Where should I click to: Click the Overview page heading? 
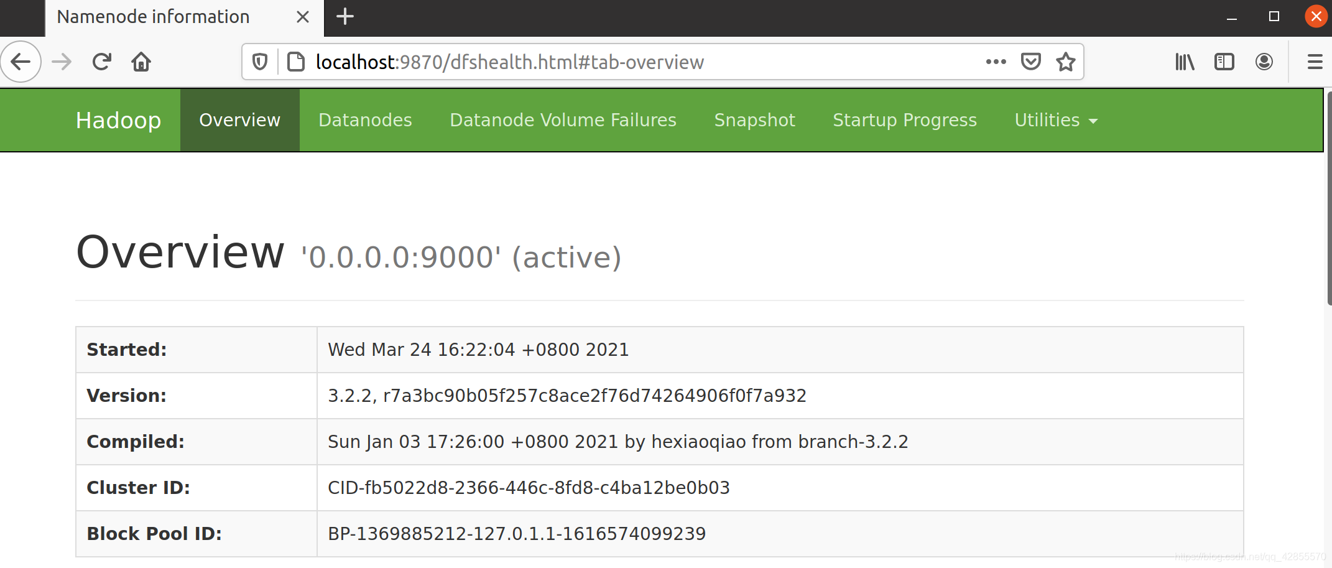point(180,252)
